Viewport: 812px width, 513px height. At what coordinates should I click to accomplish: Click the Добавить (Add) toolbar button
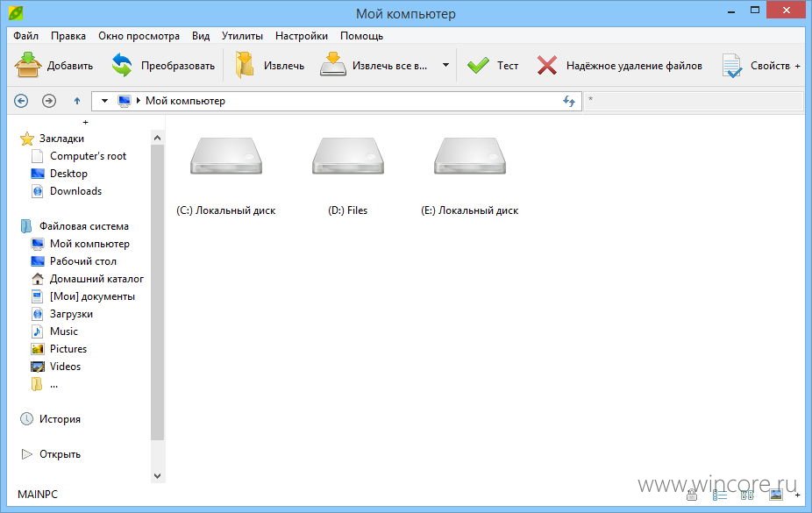[x=53, y=65]
